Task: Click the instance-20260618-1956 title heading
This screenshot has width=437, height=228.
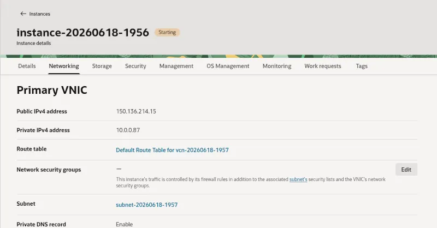Action: (x=83, y=33)
